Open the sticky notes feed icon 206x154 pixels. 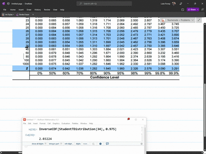[182, 10]
